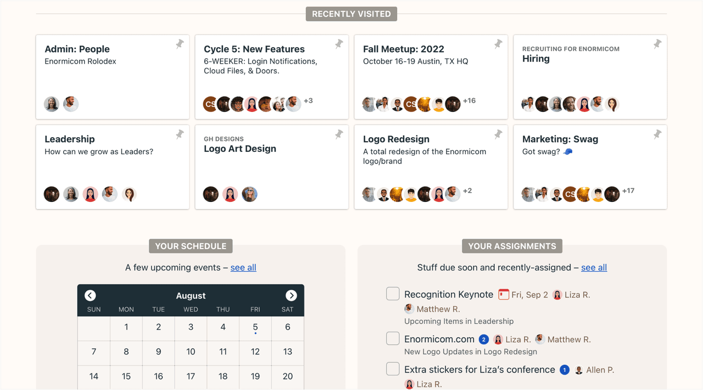703x390 pixels.
Task: Open the Recently Visited section header
Action: (351, 14)
